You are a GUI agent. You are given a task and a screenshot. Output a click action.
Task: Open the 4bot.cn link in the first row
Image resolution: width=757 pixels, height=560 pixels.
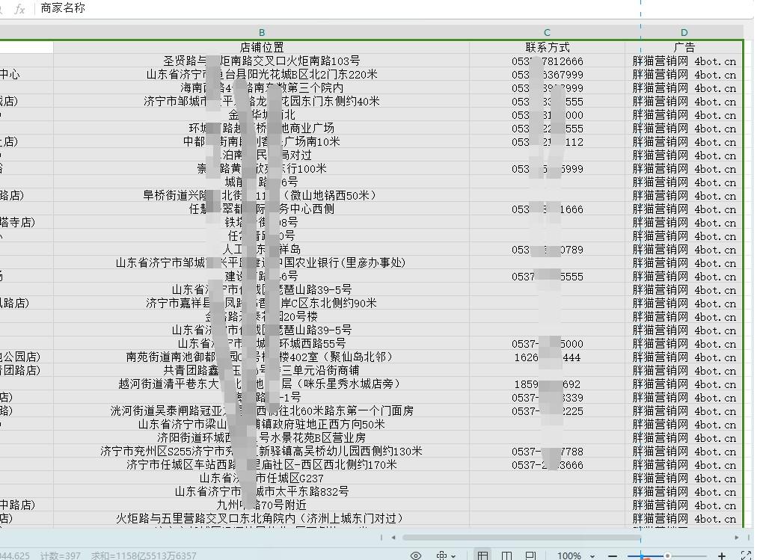716,61
